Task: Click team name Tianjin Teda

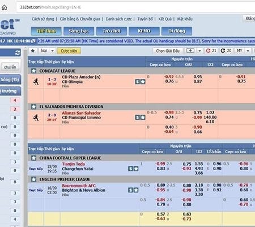Action: (73, 164)
